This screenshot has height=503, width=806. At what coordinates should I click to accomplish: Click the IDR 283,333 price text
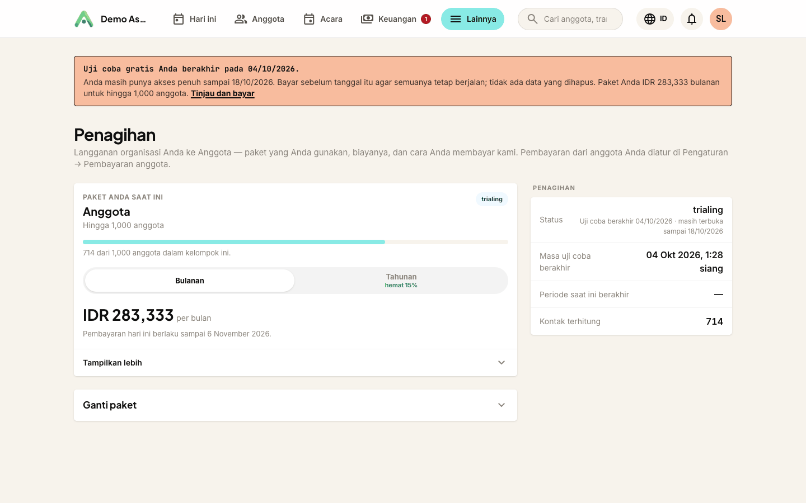128,315
